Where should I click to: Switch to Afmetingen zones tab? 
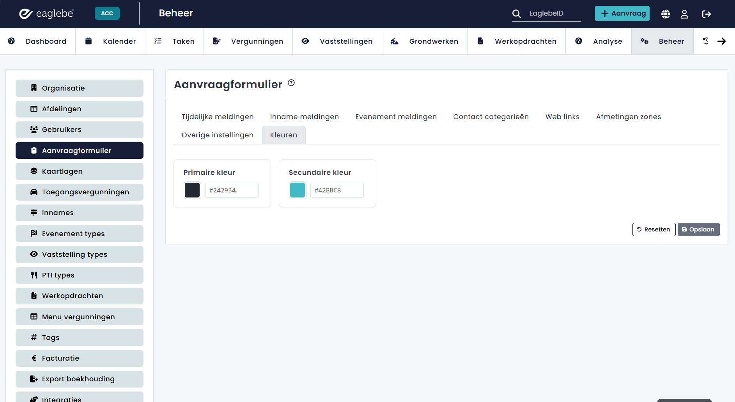629,117
